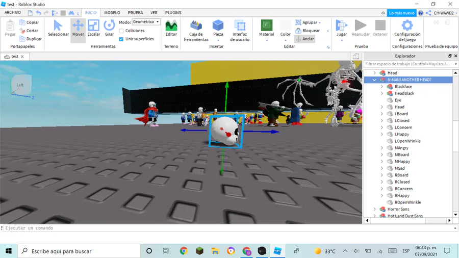Open File Explorer from the taskbar

point(215,251)
